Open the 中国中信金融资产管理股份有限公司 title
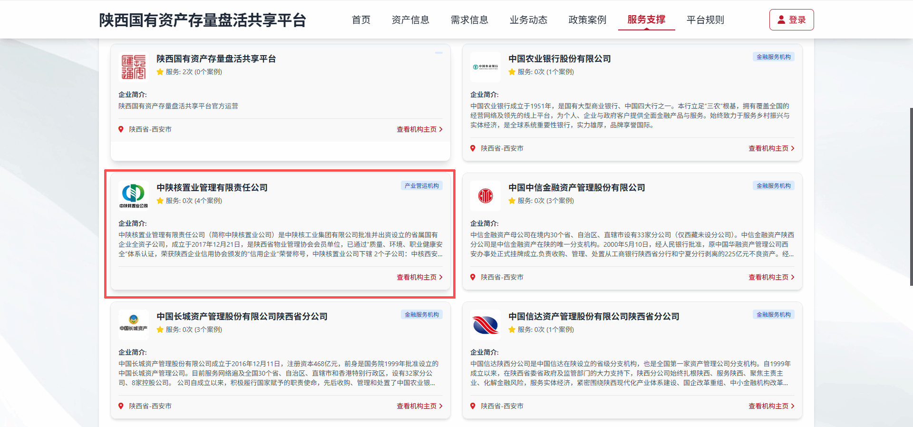Image resolution: width=913 pixels, height=427 pixels. (x=576, y=188)
